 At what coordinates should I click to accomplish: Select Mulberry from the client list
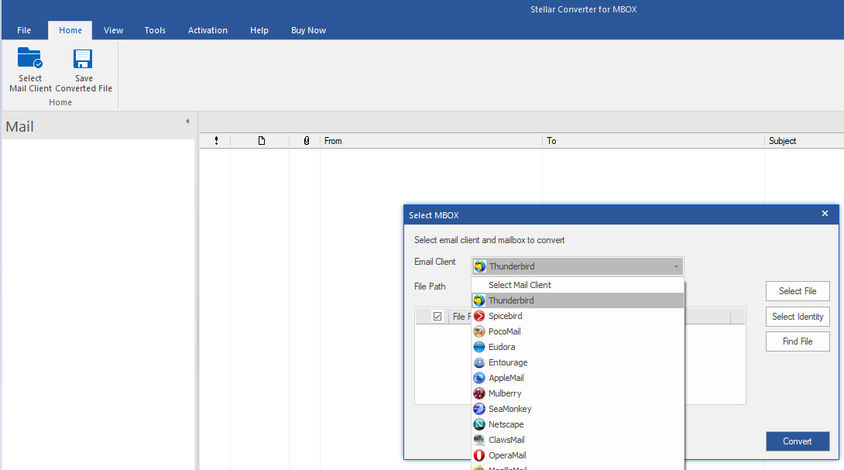coord(578,393)
